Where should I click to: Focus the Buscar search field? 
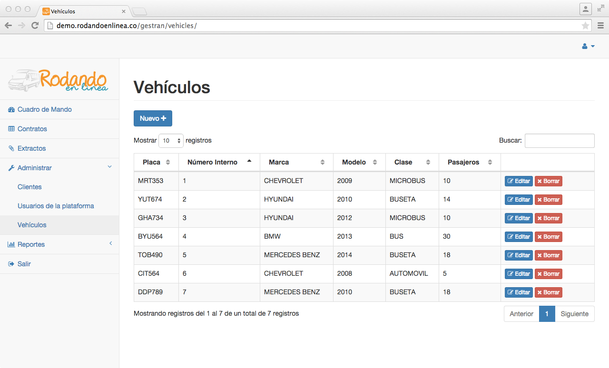click(x=560, y=141)
